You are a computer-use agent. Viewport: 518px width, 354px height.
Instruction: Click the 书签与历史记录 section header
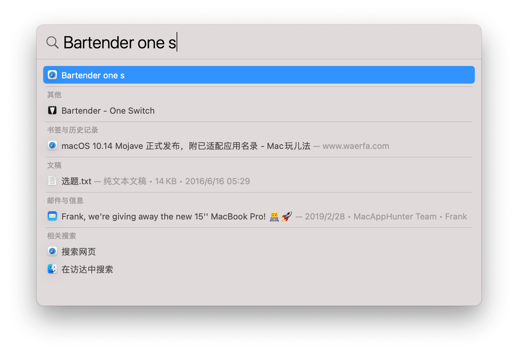tap(73, 130)
